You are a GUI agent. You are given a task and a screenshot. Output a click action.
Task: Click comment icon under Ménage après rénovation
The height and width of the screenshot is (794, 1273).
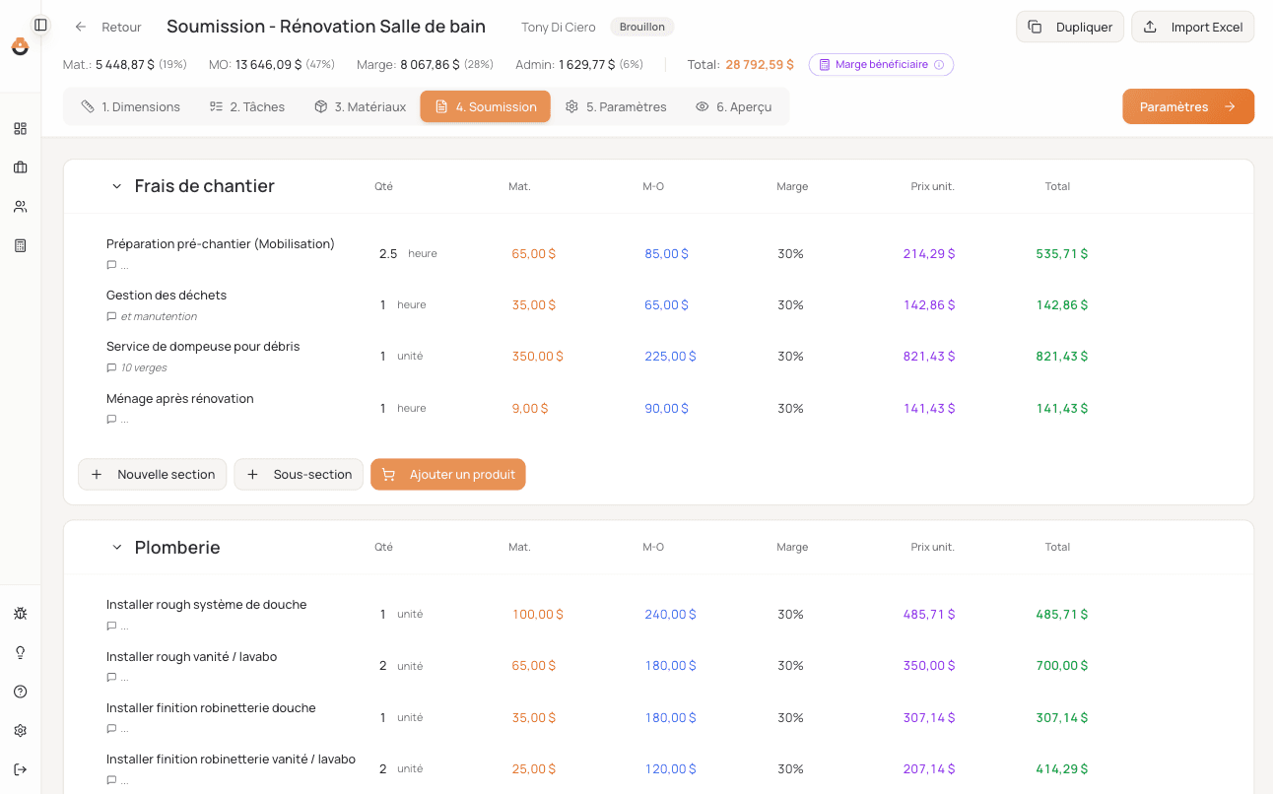point(111,420)
